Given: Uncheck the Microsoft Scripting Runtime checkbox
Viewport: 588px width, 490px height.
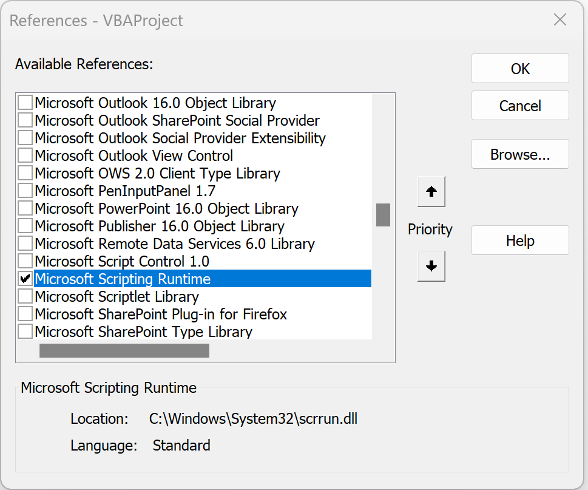Looking at the screenshot, I should click(x=25, y=279).
